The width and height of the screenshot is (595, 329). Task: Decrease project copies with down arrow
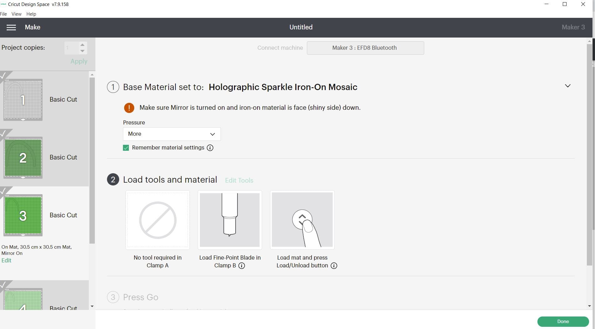[82, 51]
